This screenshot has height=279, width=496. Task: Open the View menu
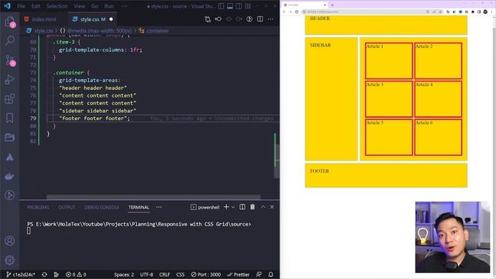coord(79,6)
